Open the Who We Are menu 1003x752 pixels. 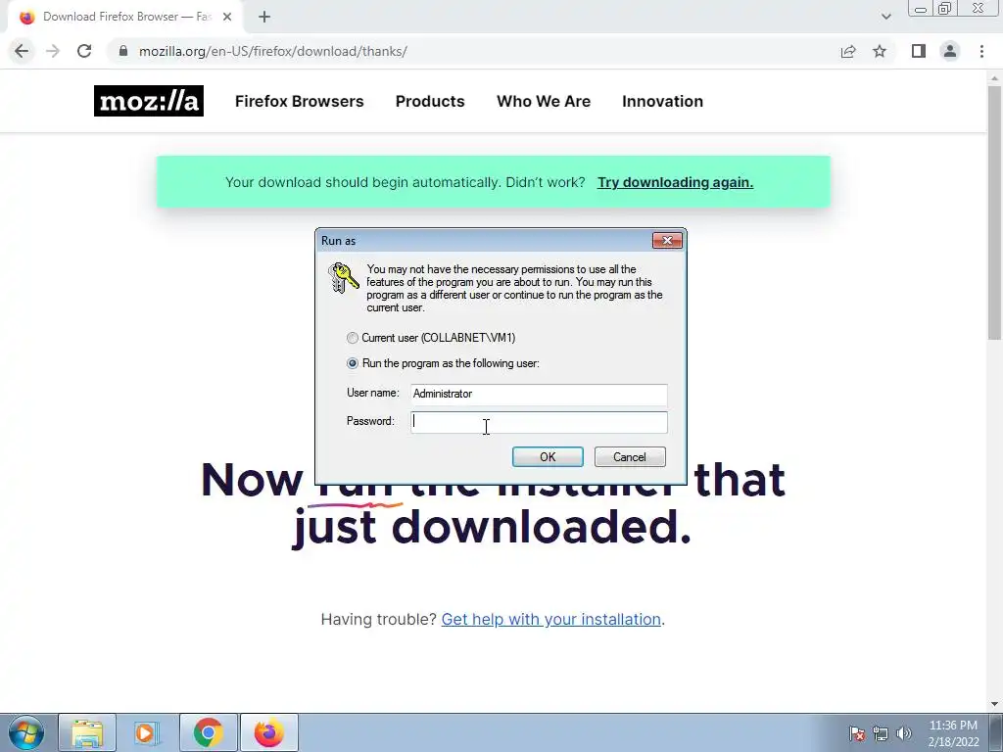[x=544, y=101]
